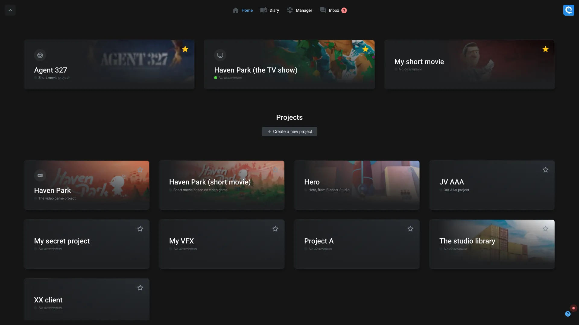Click the aperture icon on Agent 327 card
Viewport: 579px width, 325px height.
point(40,55)
